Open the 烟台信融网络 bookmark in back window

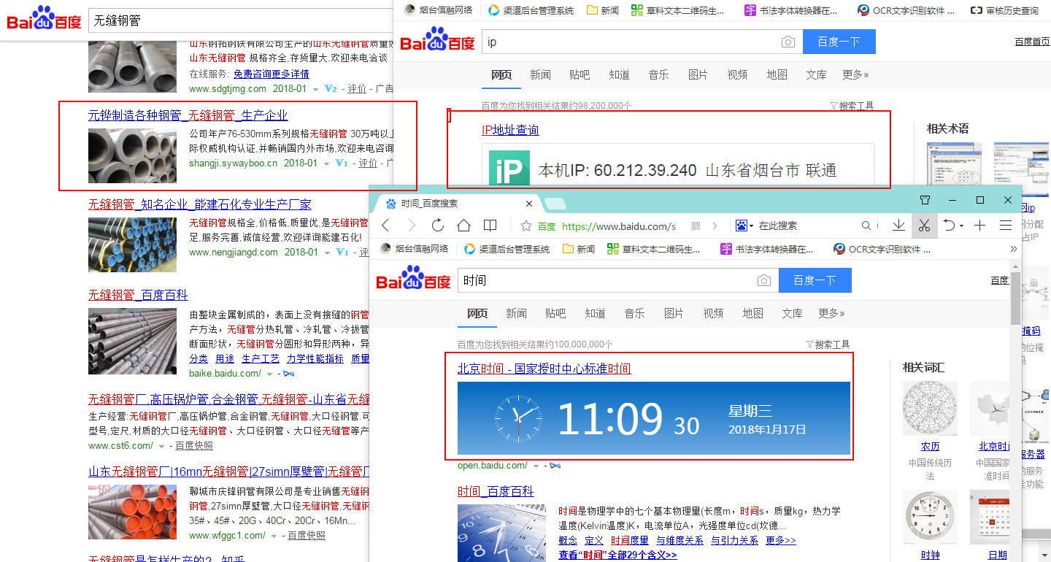pos(439,10)
